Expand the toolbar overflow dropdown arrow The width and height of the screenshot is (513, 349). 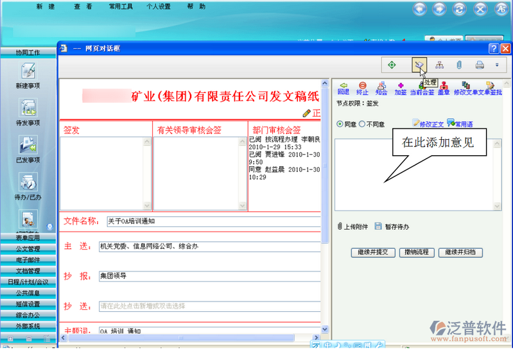tap(496, 65)
